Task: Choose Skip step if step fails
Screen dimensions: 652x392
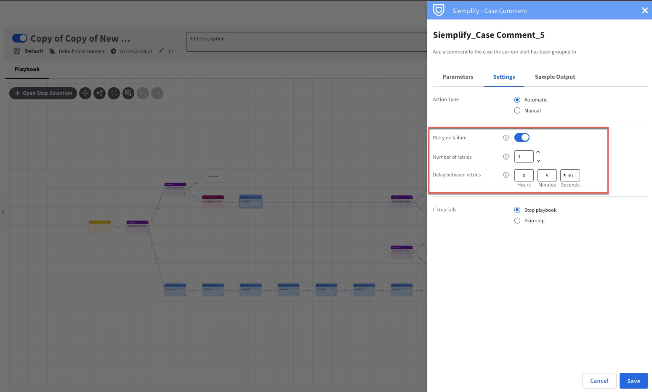Action: [x=517, y=221]
